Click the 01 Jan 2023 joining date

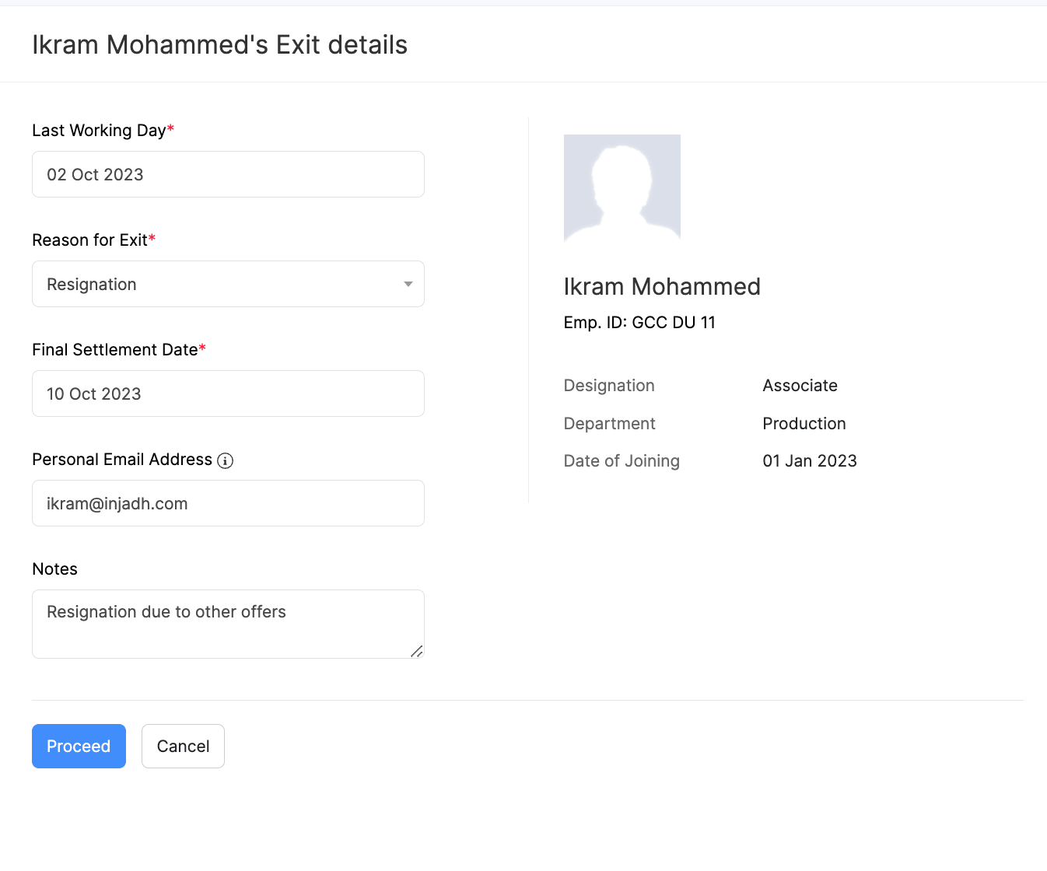click(x=809, y=461)
